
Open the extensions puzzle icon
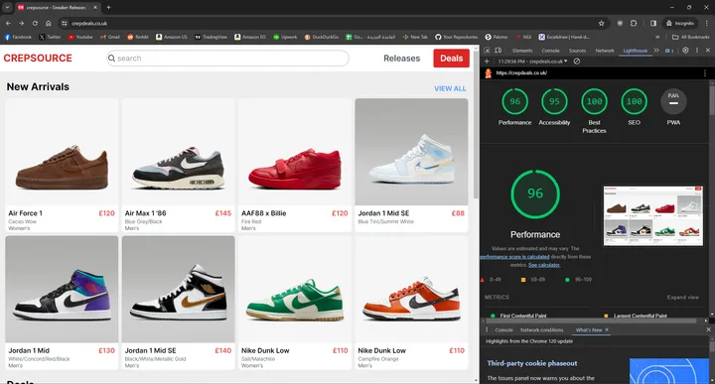tap(634, 23)
